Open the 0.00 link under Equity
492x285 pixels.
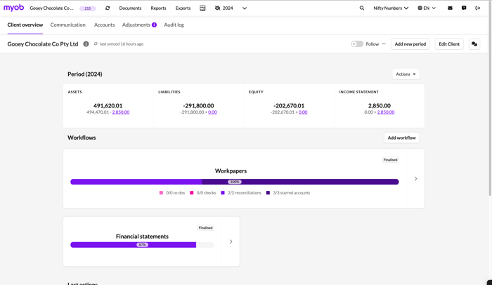point(303,112)
